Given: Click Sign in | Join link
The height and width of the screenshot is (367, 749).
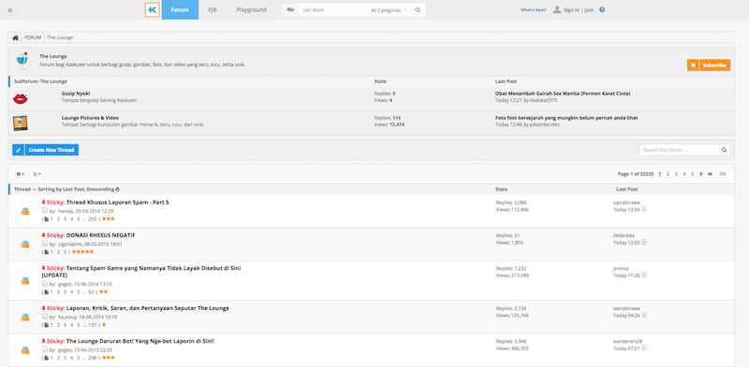Looking at the screenshot, I should (579, 10).
